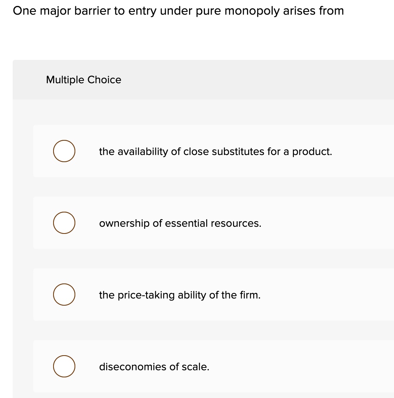Viewport: 394px width, 398px height.
Task: Click the 'Multiple Choice' header label
Action: coord(84,80)
